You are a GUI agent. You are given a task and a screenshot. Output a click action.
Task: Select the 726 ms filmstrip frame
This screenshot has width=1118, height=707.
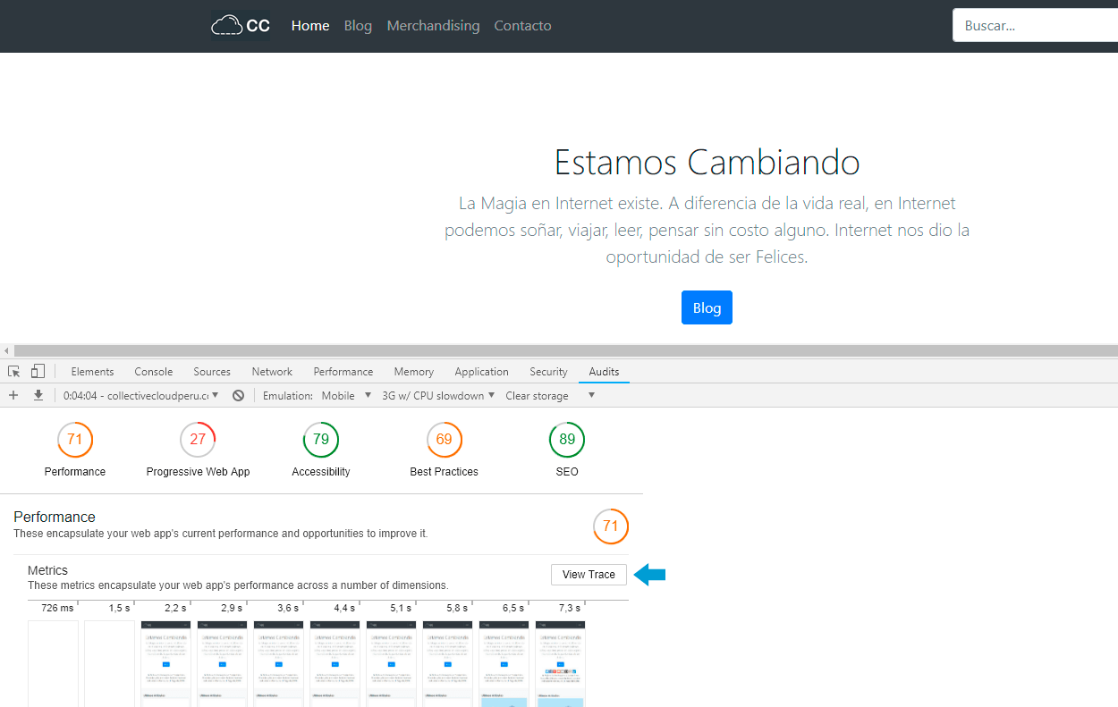point(53,663)
